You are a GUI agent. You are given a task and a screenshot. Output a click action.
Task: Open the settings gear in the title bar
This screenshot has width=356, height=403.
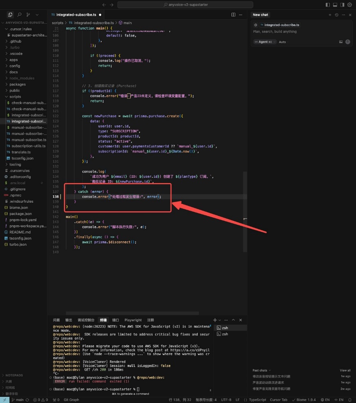click(x=349, y=5)
